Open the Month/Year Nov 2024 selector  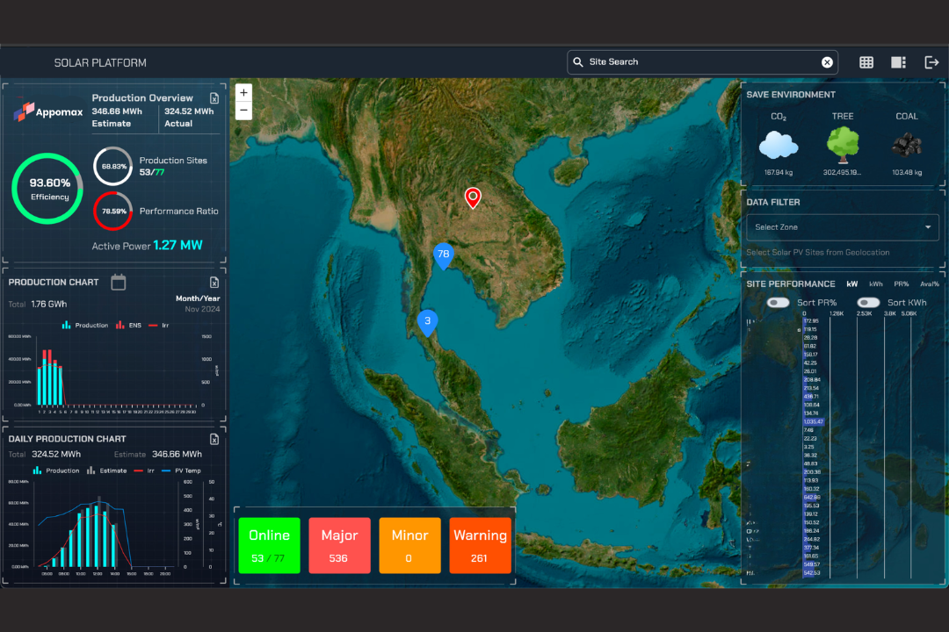click(x=198, y=304)
